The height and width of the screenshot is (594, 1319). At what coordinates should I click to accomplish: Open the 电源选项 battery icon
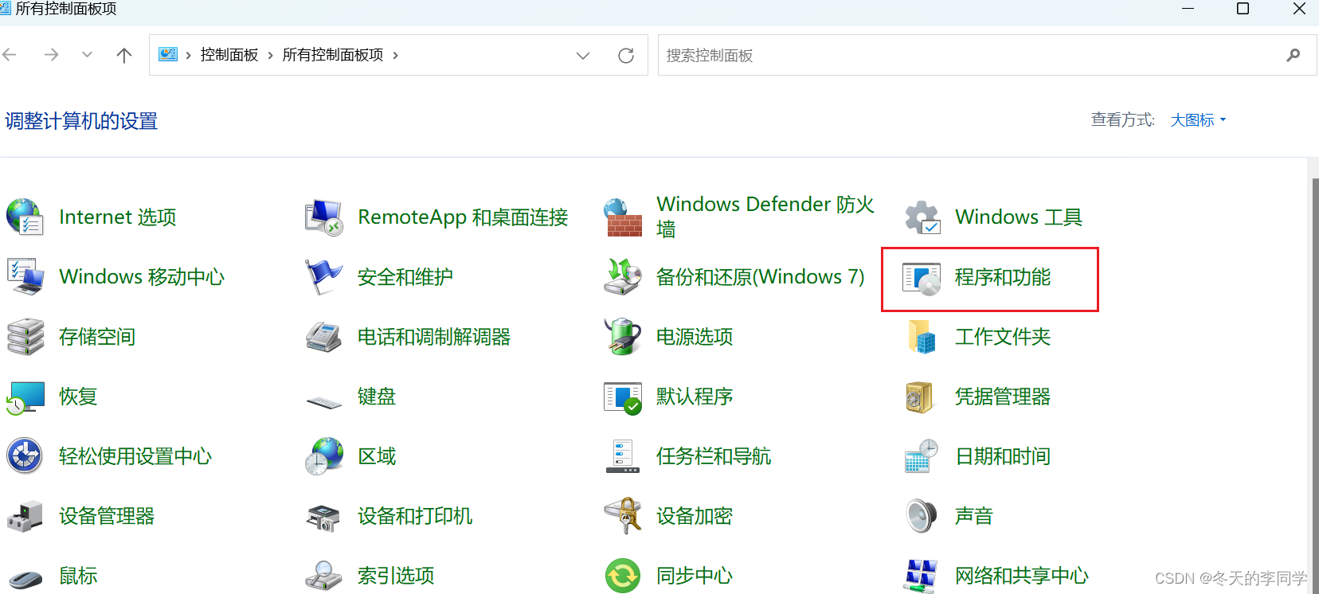point(623,336)
